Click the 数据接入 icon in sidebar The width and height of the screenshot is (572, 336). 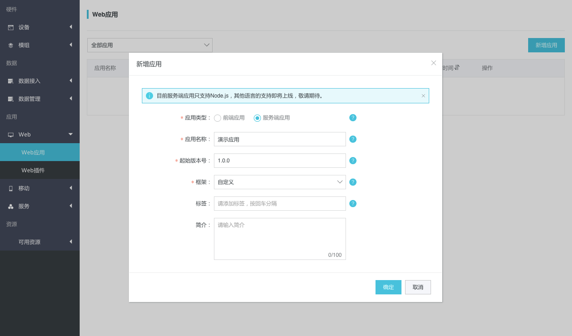click(11, 81)
